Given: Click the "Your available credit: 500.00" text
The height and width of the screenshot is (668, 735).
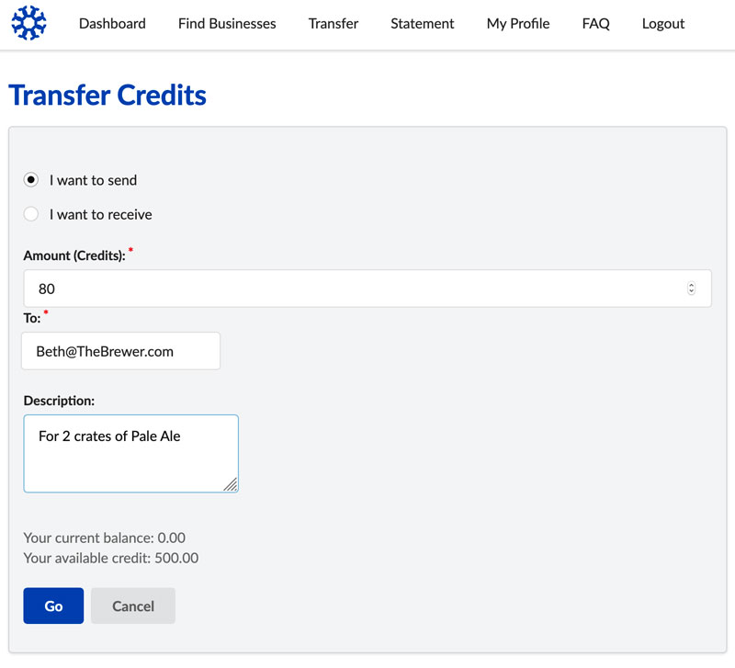Looking at the screenshot, I should pos(110,558).
